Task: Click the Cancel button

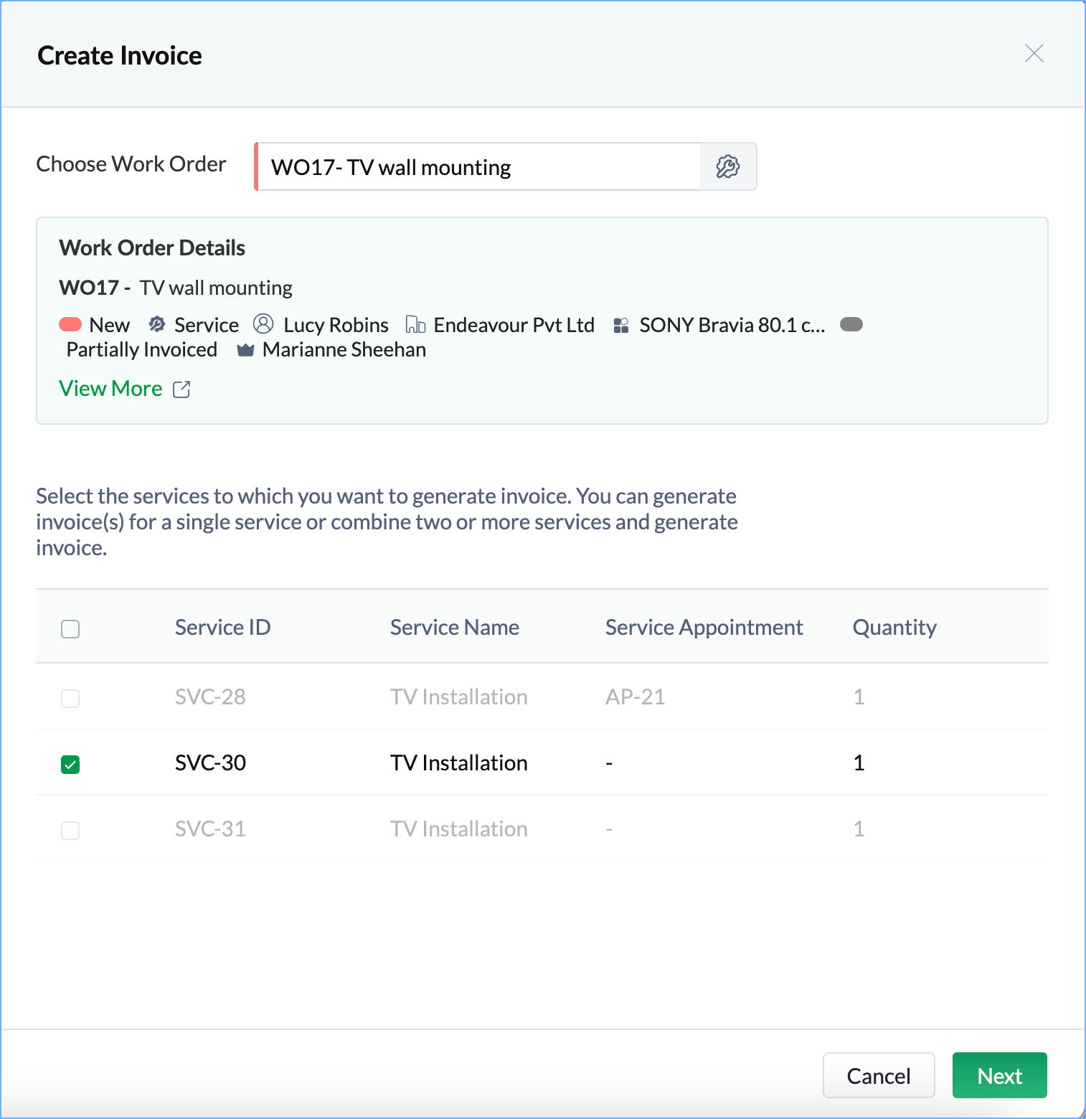Action: point(879,1075)
